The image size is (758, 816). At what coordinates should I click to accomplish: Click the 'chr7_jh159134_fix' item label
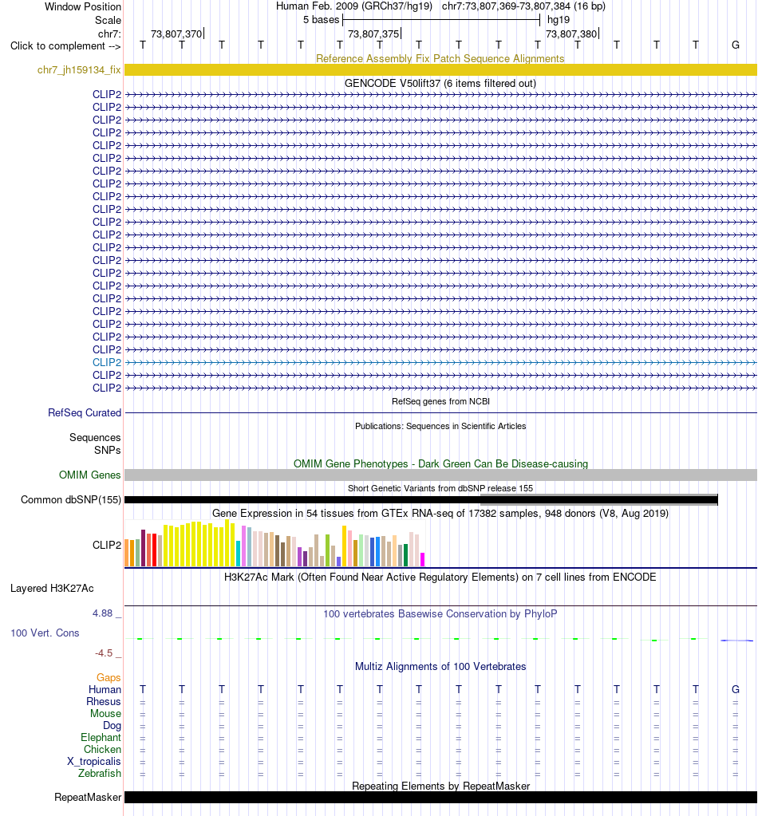point(79,69)
